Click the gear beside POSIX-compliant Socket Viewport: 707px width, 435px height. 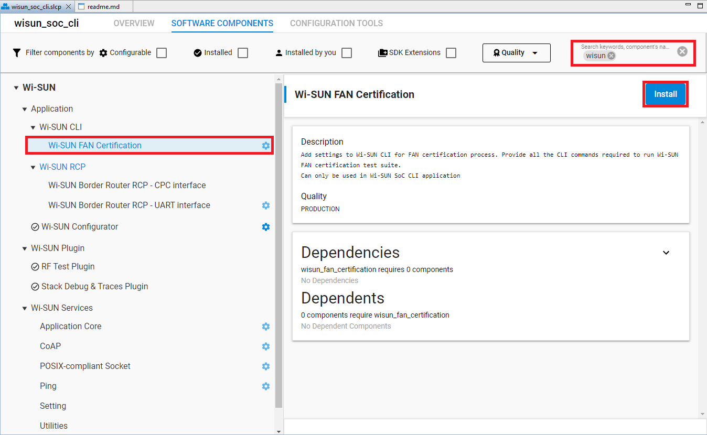[266, 366]
